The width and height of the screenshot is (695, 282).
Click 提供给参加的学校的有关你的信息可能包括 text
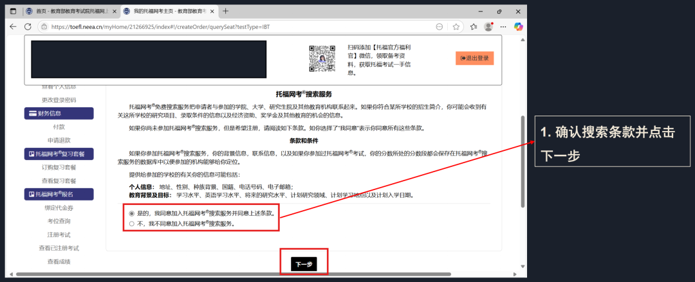[185, 175]
